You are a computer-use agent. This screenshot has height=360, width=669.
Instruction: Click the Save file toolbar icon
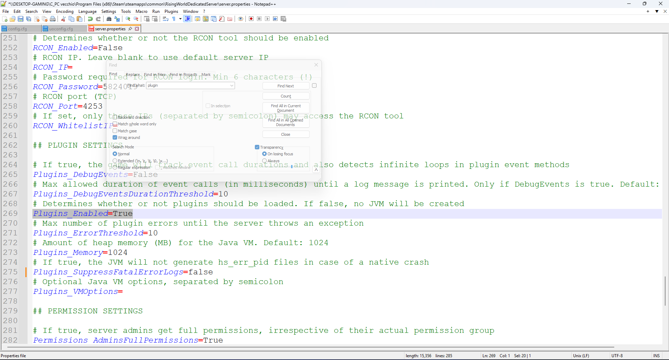pyautogui.click(x=21, y=19)
